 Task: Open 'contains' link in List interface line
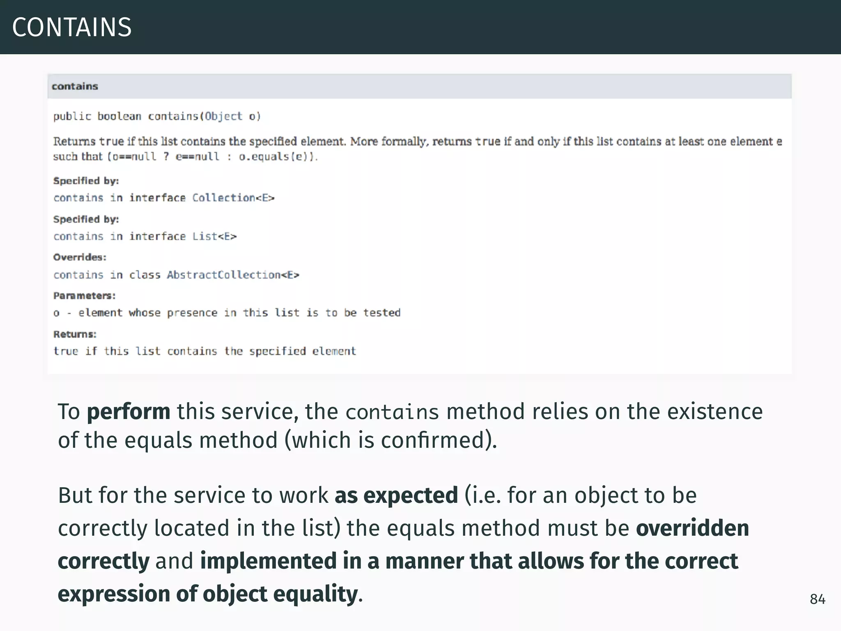(78, 237)
